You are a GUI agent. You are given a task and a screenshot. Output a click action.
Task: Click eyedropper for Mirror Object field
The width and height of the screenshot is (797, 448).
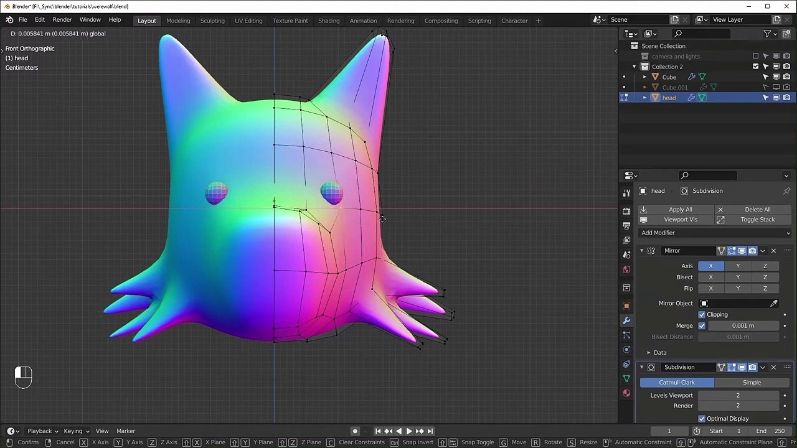coord(773,303)
